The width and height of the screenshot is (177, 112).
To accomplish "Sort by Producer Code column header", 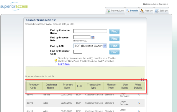I will point(34,86).
